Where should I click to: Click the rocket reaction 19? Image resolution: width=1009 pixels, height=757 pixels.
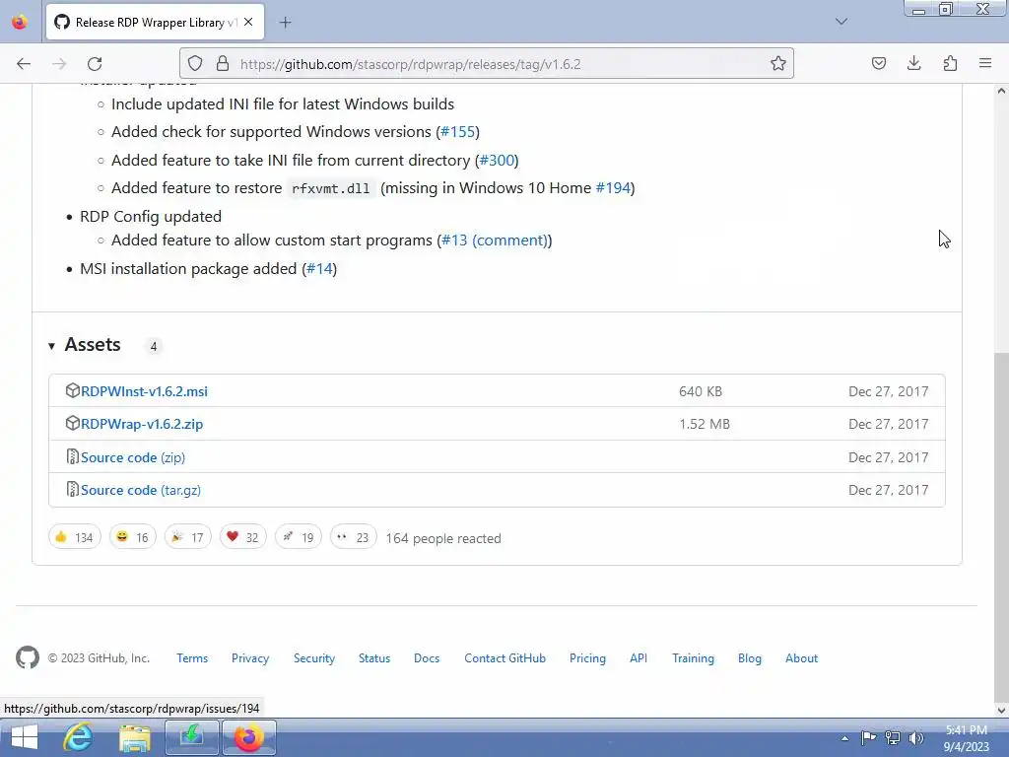pyautogui.click(x=298, y=537)
